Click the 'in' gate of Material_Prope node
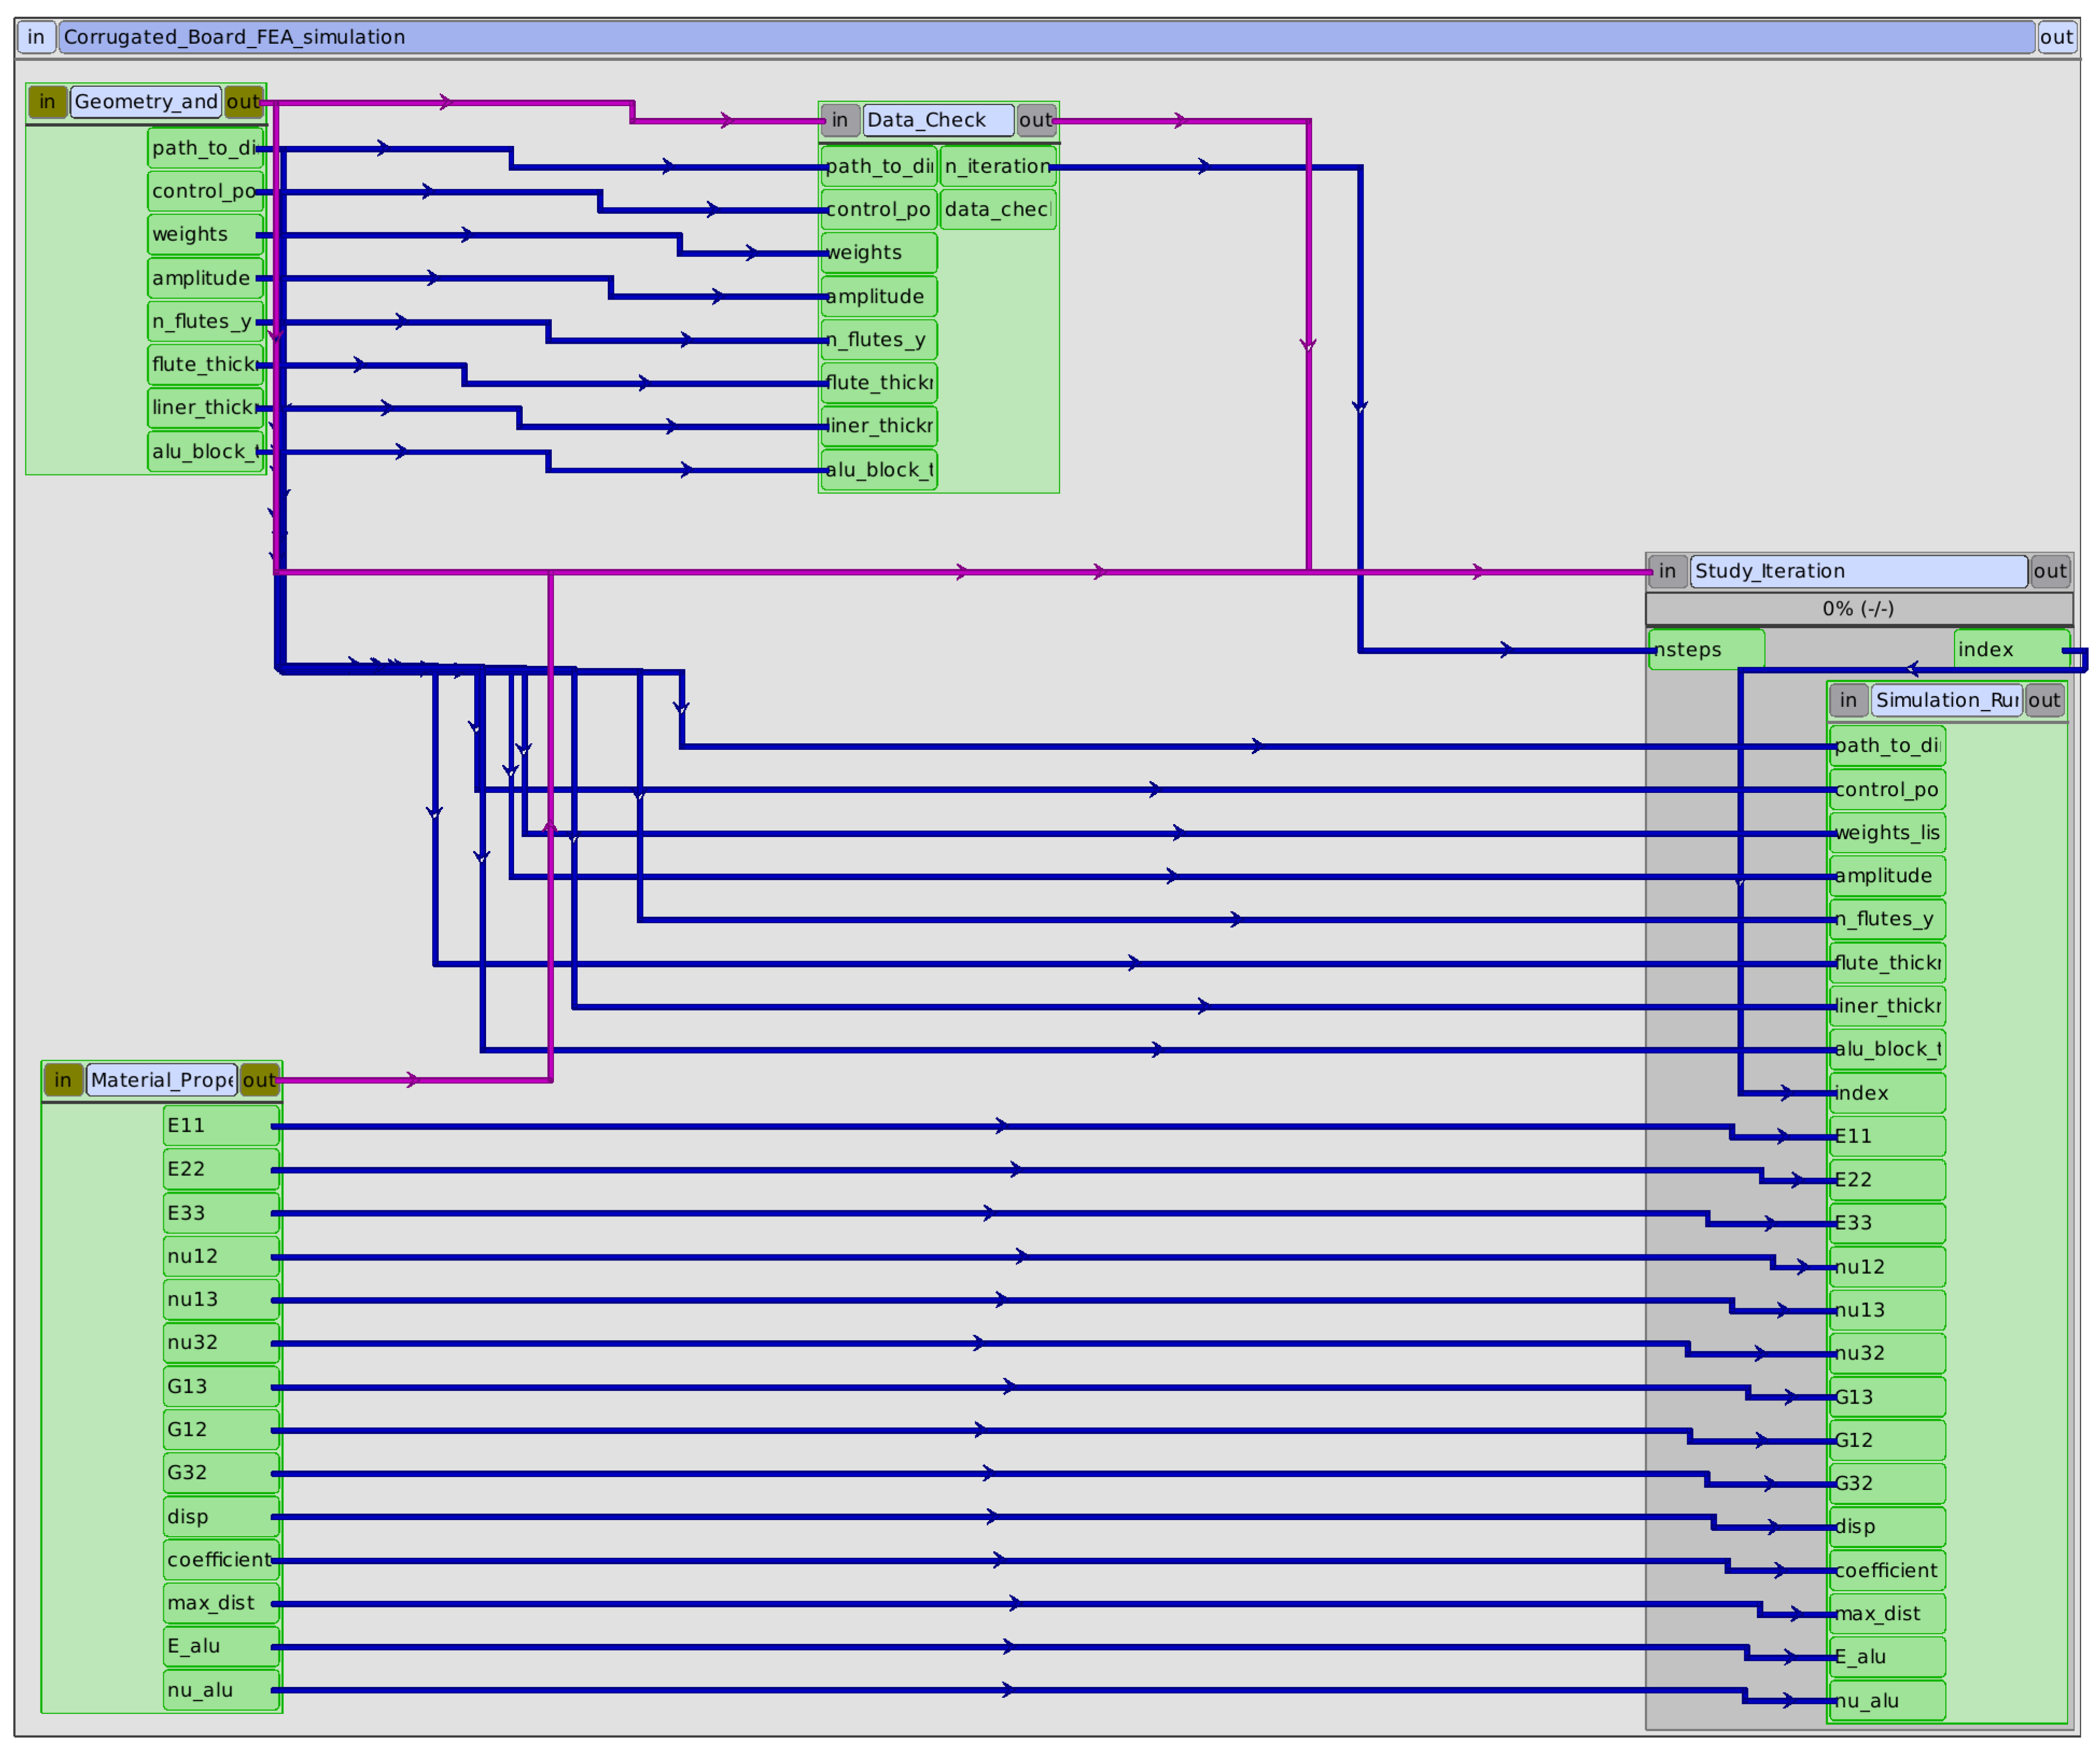Image resolution: width=2100 pixels, height=1756 pixels. pos(63,1079)
